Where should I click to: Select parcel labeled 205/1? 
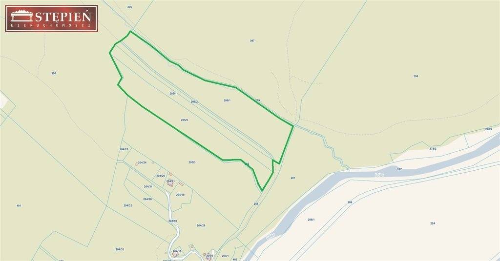(x=173, y=93)
